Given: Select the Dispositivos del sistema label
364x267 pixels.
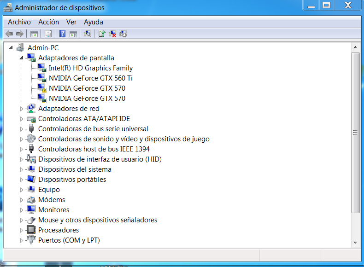Looking at the screenshot, I should point(75,169).
